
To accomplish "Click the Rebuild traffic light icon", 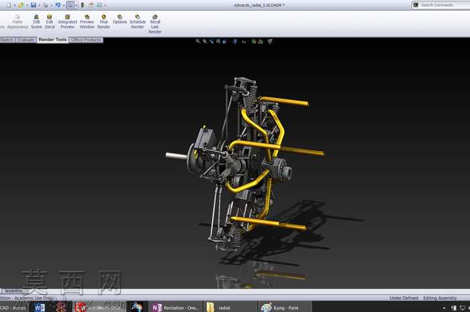I will [x=83, y=5].
